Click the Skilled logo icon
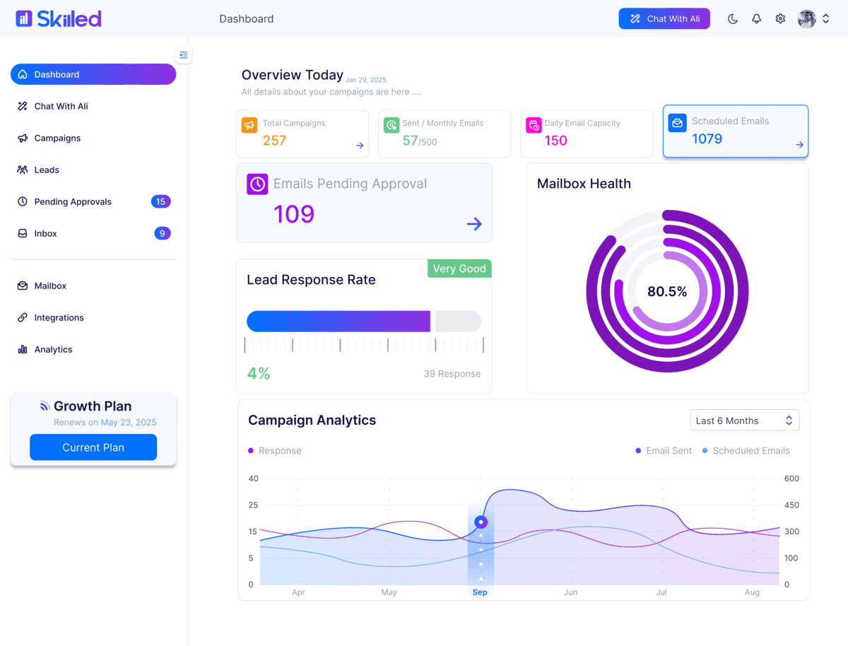Viewport: 848px width, 646px height. (x=23, y=18)
